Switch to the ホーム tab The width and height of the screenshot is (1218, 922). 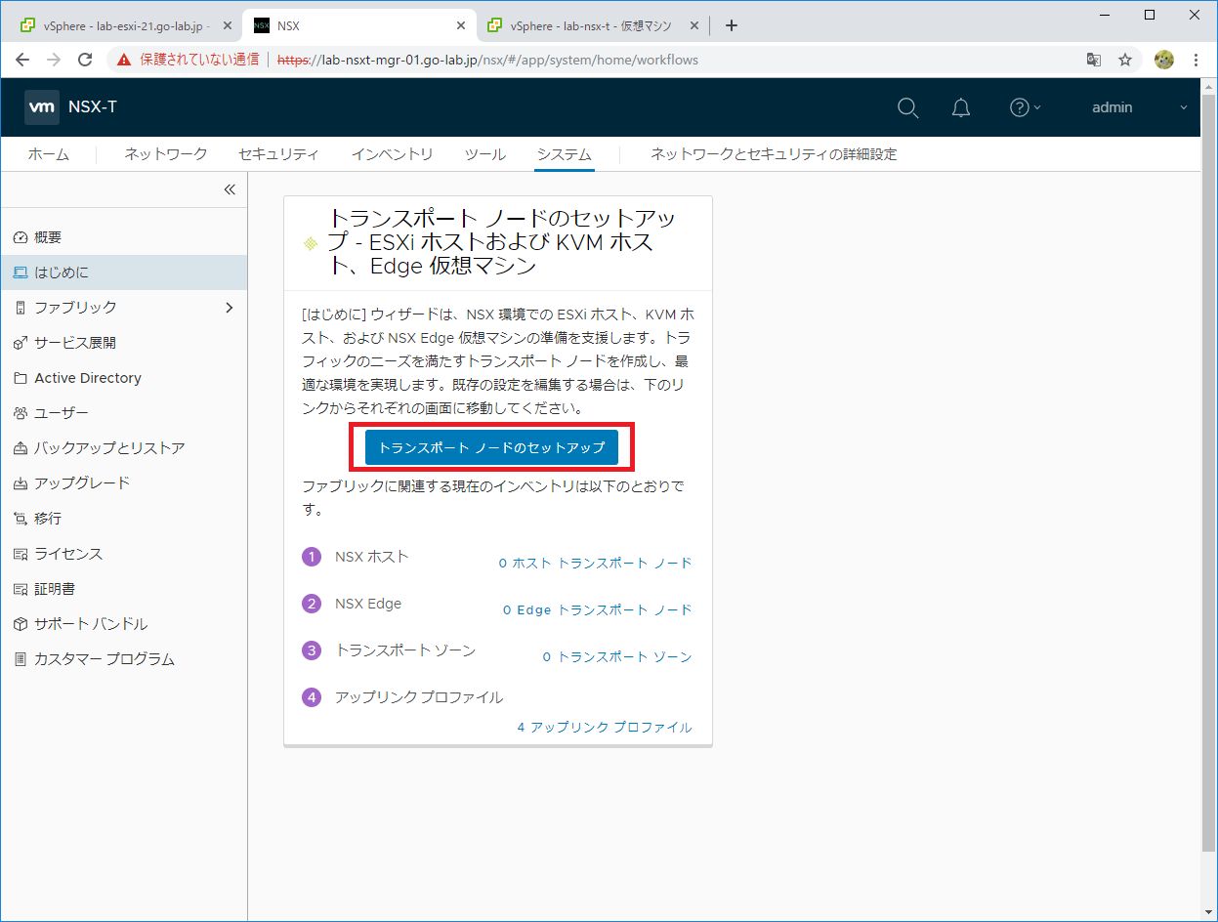tap(48, 154)
